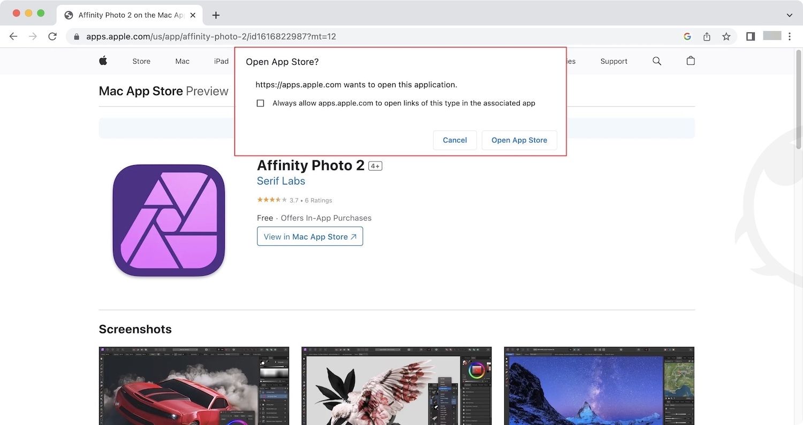Open the Serif Labs developer link
Image resolution: width=803 pixels, height=425 pixels.
(x=281, y=181)
